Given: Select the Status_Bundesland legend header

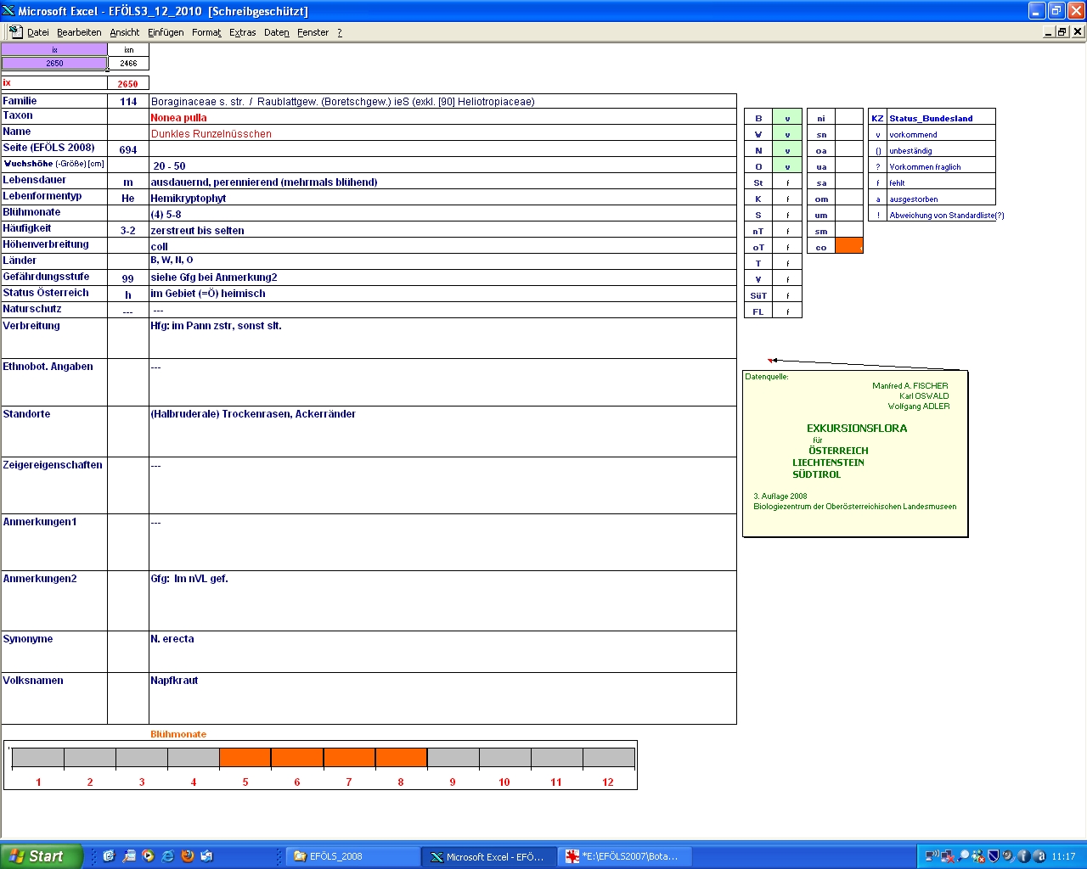Looking at the screenshot, I should [941, 117].
